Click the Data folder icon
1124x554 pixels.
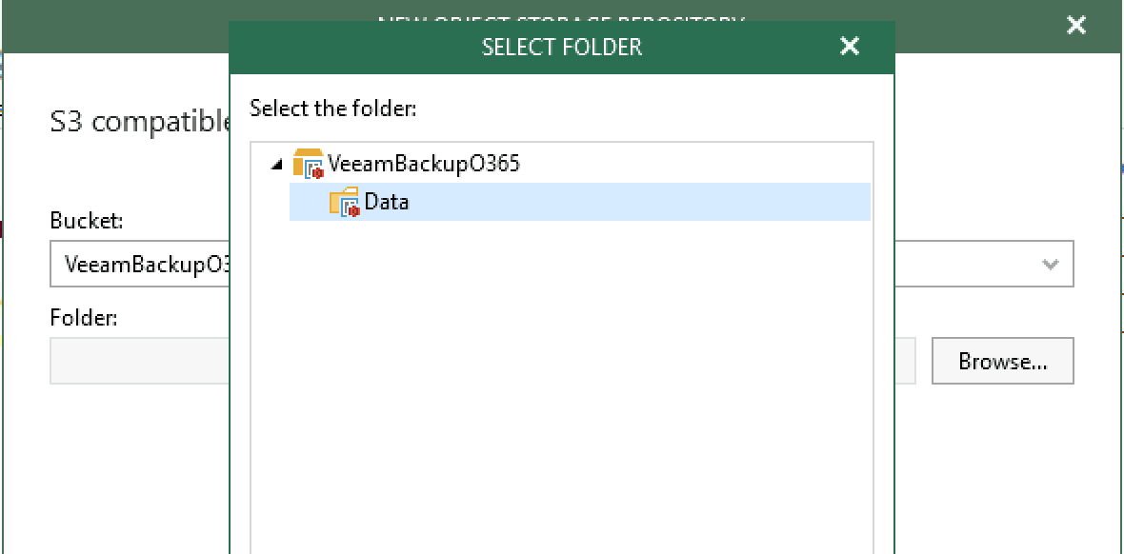click(345, 202)
